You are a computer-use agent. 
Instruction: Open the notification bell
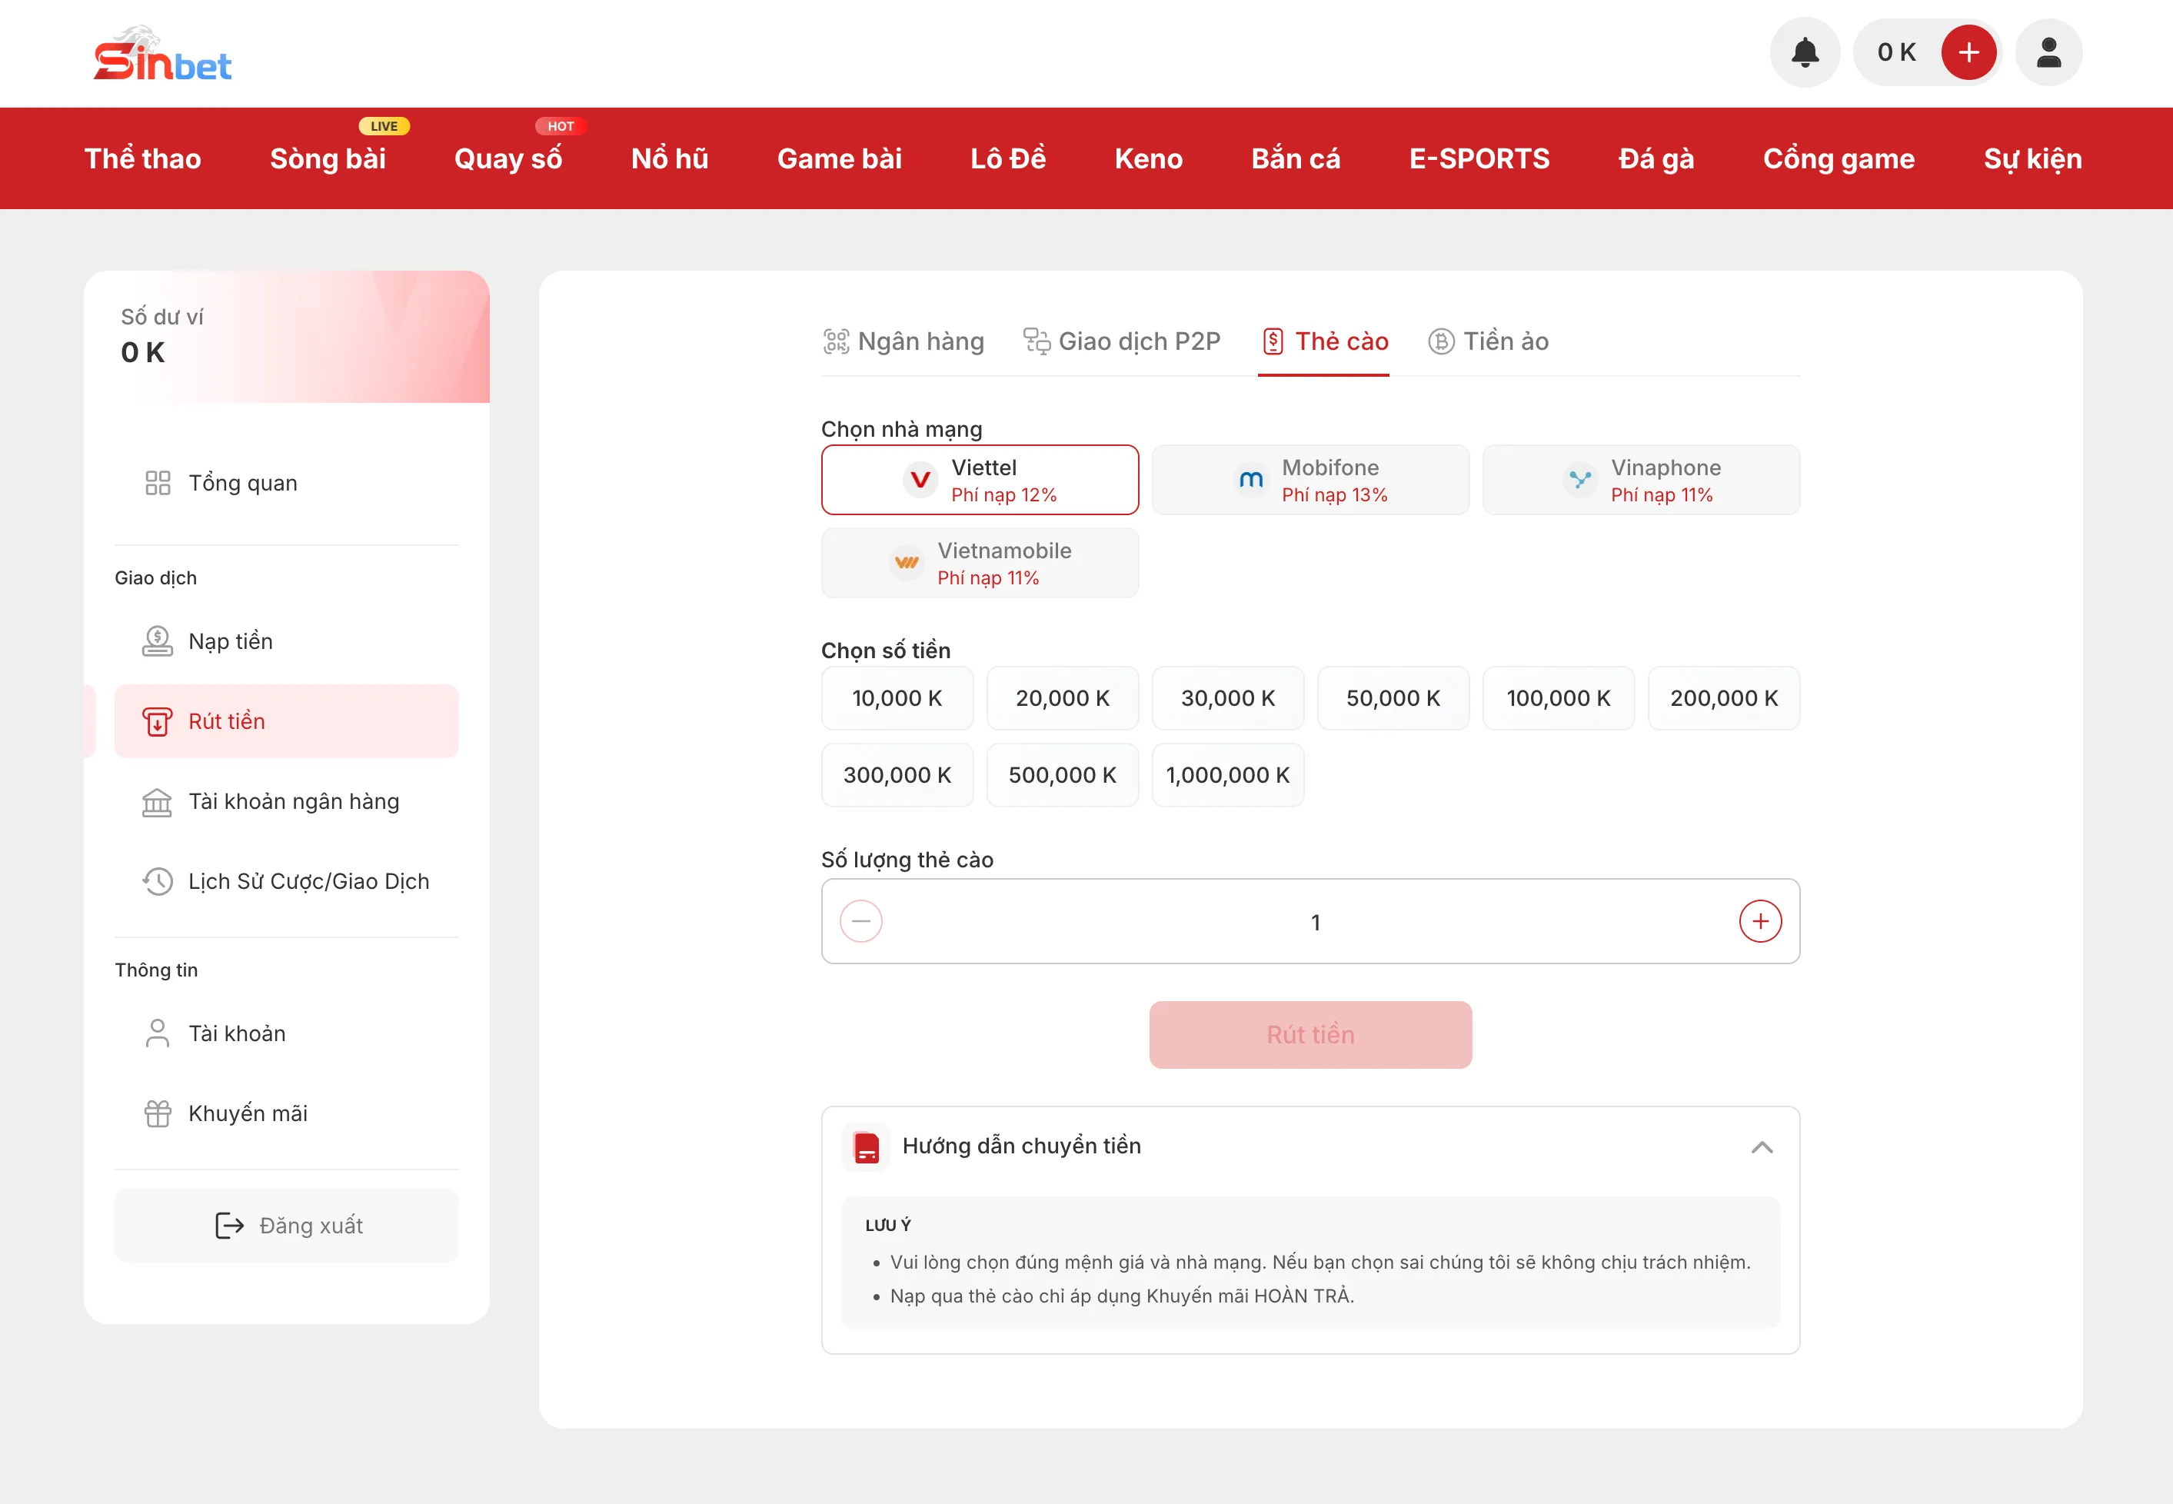(x=1805, y=53)
